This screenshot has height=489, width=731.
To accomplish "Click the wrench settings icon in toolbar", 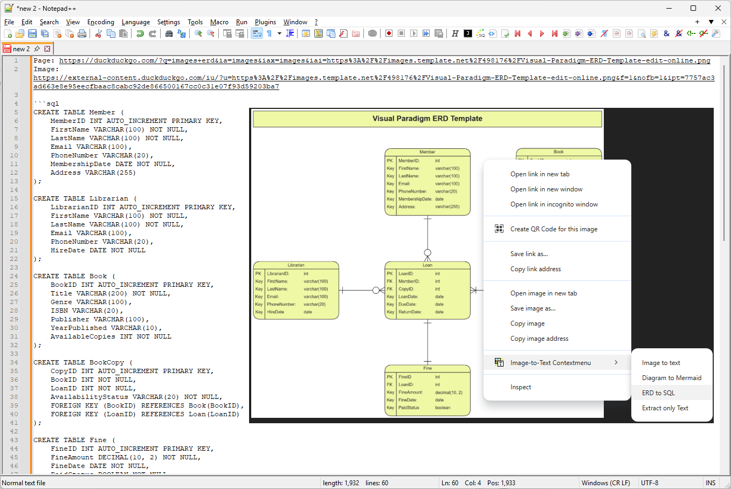I will coord(716,33).
